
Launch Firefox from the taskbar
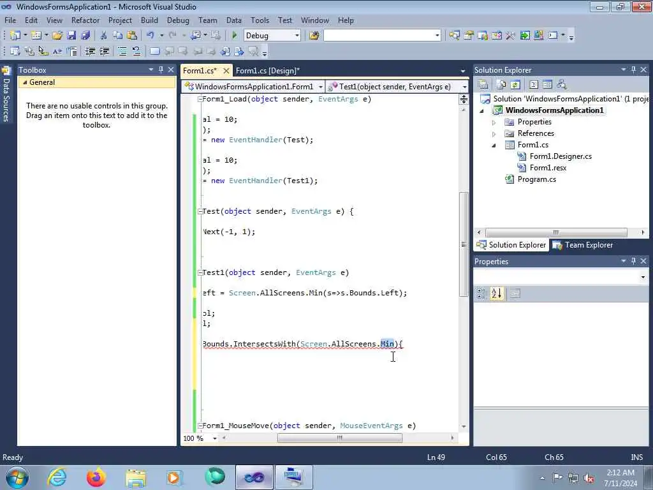point(96,477)
